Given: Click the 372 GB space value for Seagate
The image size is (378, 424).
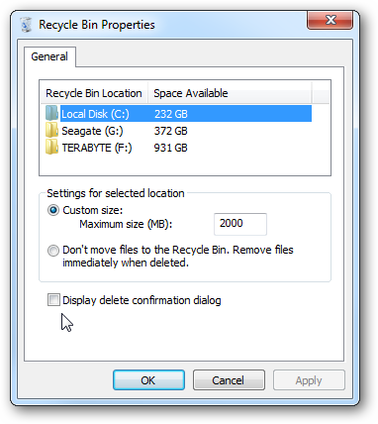Looking at the screenshot, I should (170, 131).
